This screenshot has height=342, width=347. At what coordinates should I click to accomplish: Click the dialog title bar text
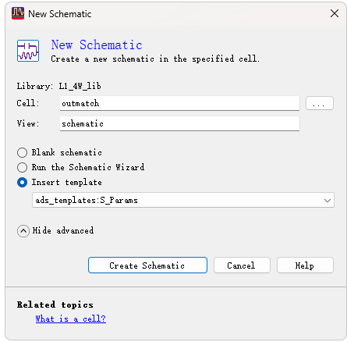(60, 14)
